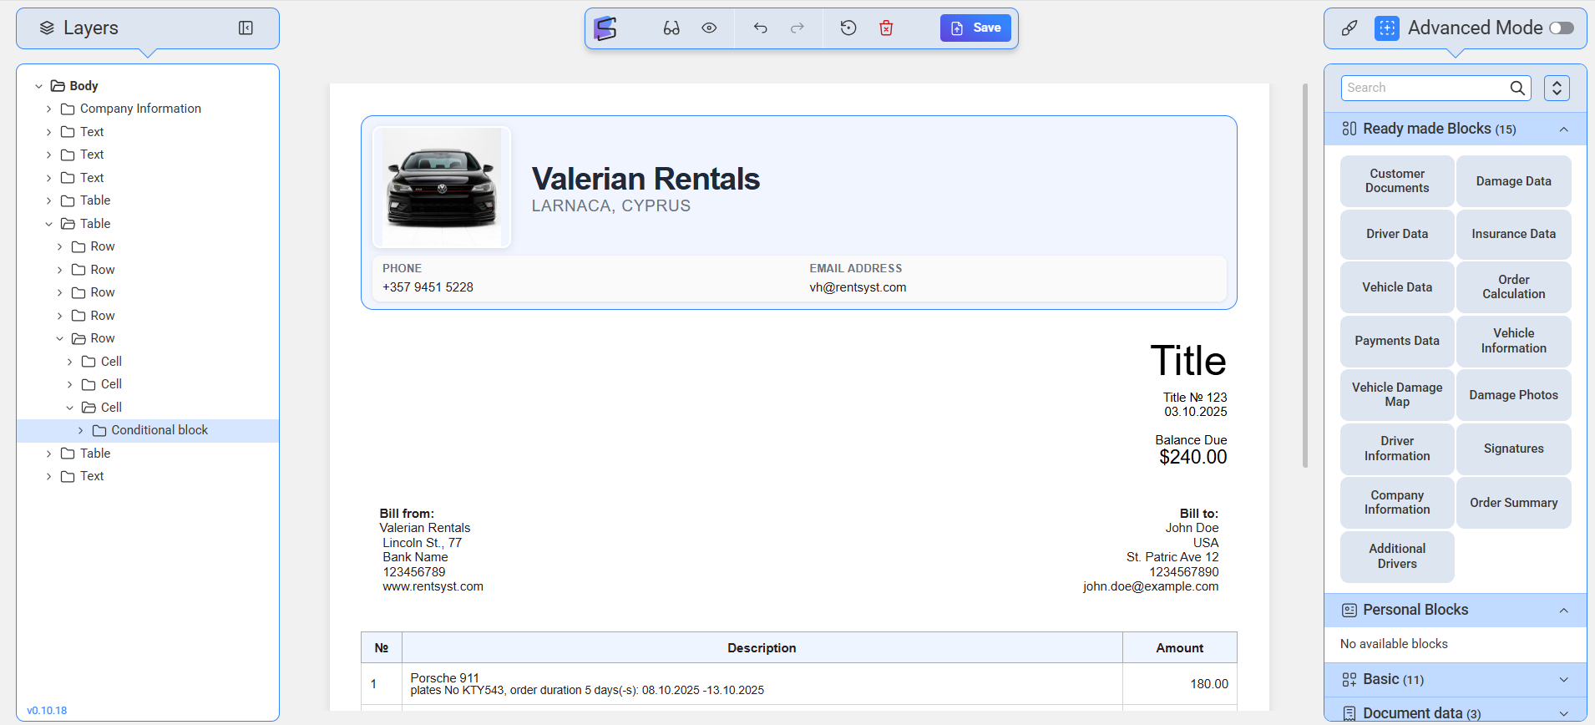
Task: Enable the Advanced Mode switch
Action: click(x=1561, y=28)
